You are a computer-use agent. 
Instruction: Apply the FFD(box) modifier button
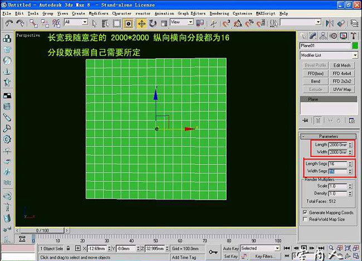coord(316,74)
